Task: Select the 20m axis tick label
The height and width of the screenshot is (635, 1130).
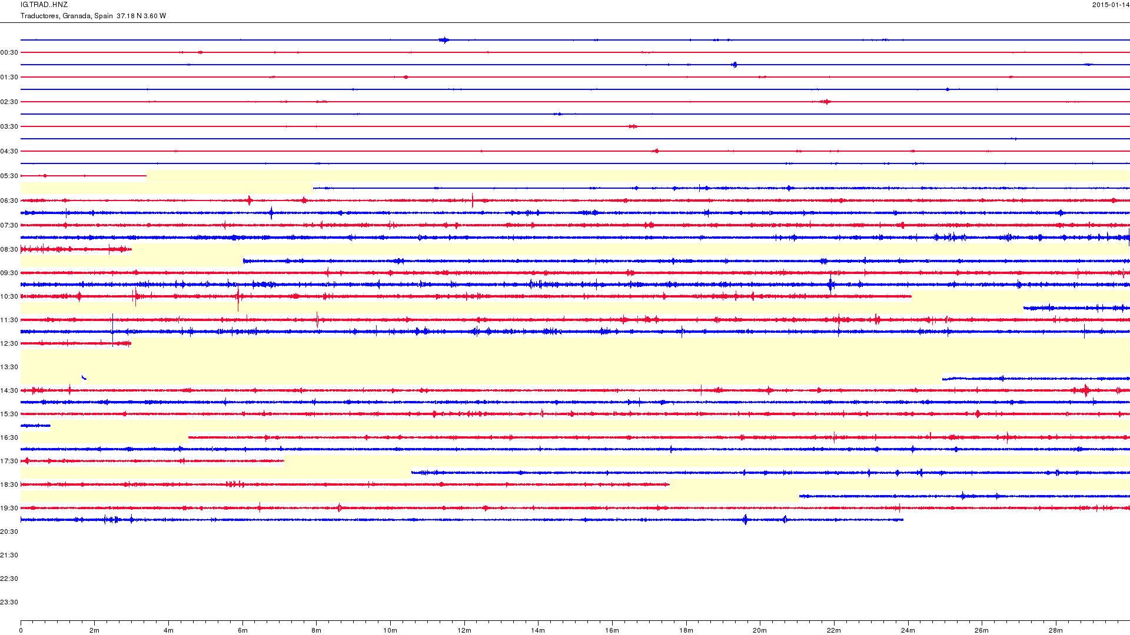Action: 760,630
